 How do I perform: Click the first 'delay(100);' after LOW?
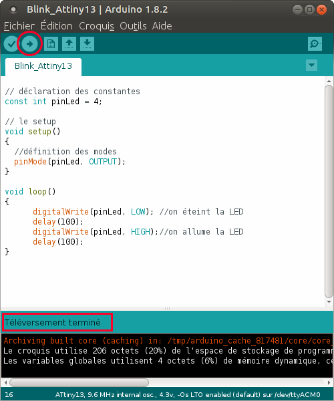(58, 222)
